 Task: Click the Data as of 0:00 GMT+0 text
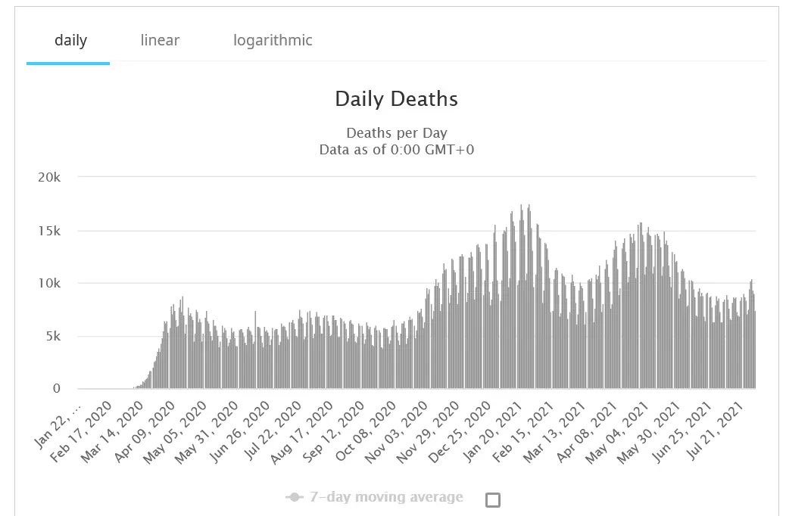coord(396,149)
